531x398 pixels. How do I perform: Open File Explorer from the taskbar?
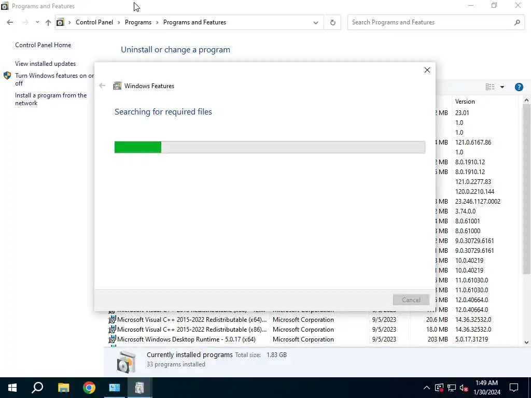pyautogui.click(x=63, y=388)
